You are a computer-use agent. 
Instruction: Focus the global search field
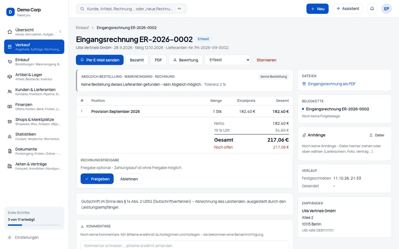131,9
